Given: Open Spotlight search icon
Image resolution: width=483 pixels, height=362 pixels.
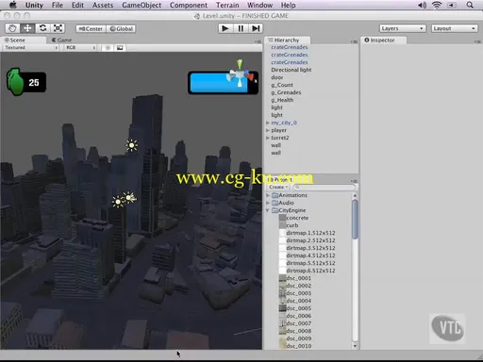Looking at the screenshot, I should tap(470, 5).
